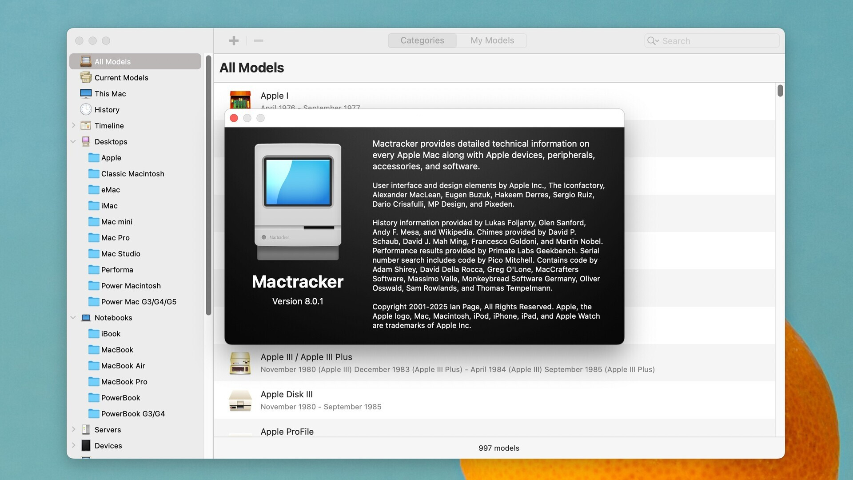Open the Mac Pro folder icon
Viewport: 853px width, 480px height.
point(94,237)
